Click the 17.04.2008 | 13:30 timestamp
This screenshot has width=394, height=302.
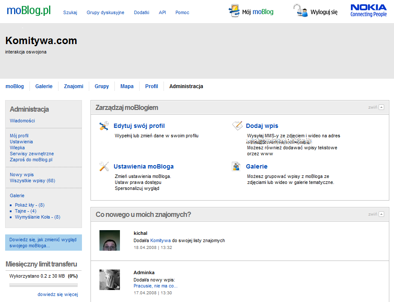coord(153,293)
